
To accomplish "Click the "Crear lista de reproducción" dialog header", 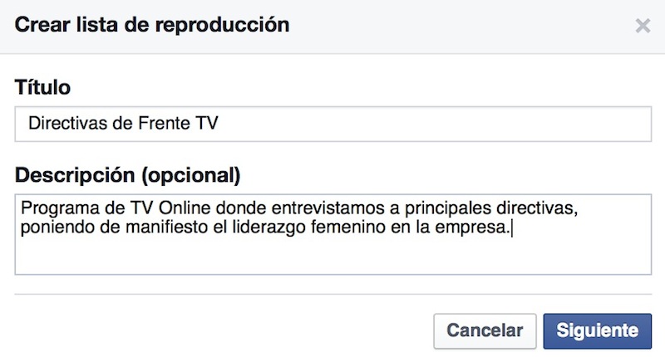I will 152,25.
